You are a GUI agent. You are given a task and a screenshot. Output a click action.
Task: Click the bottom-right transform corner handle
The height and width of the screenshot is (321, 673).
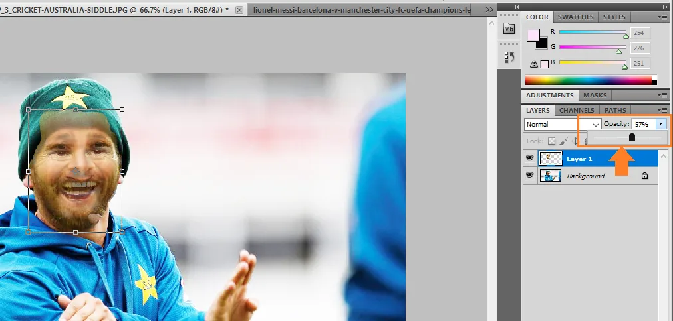[x=122, y=232]
